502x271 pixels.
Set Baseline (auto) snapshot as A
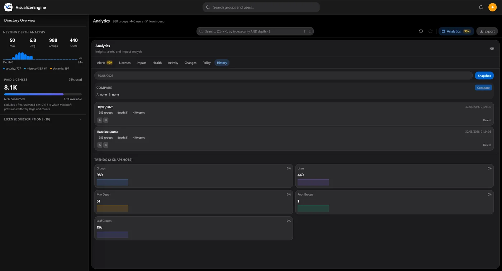100,145
